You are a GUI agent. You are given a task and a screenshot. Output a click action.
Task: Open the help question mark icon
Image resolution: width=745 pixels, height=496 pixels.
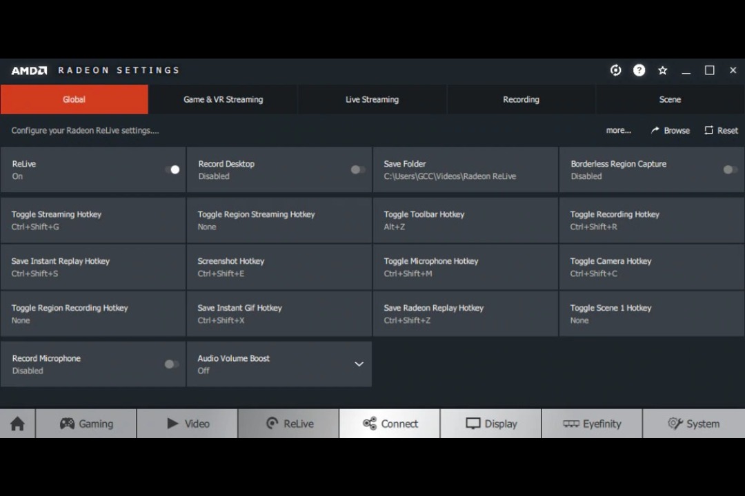639,70
